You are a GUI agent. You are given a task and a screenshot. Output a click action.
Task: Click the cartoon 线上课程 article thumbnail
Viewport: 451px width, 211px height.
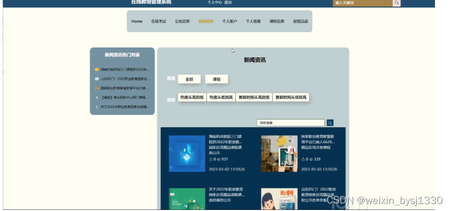(x=279, y=199)
